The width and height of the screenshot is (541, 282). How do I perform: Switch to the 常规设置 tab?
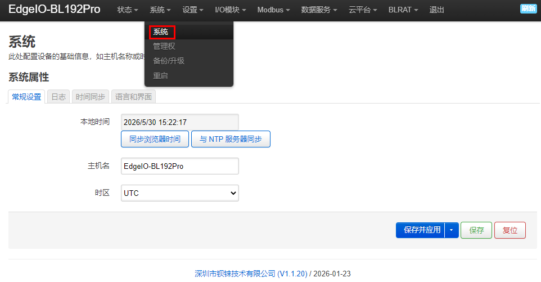[26, 97]
